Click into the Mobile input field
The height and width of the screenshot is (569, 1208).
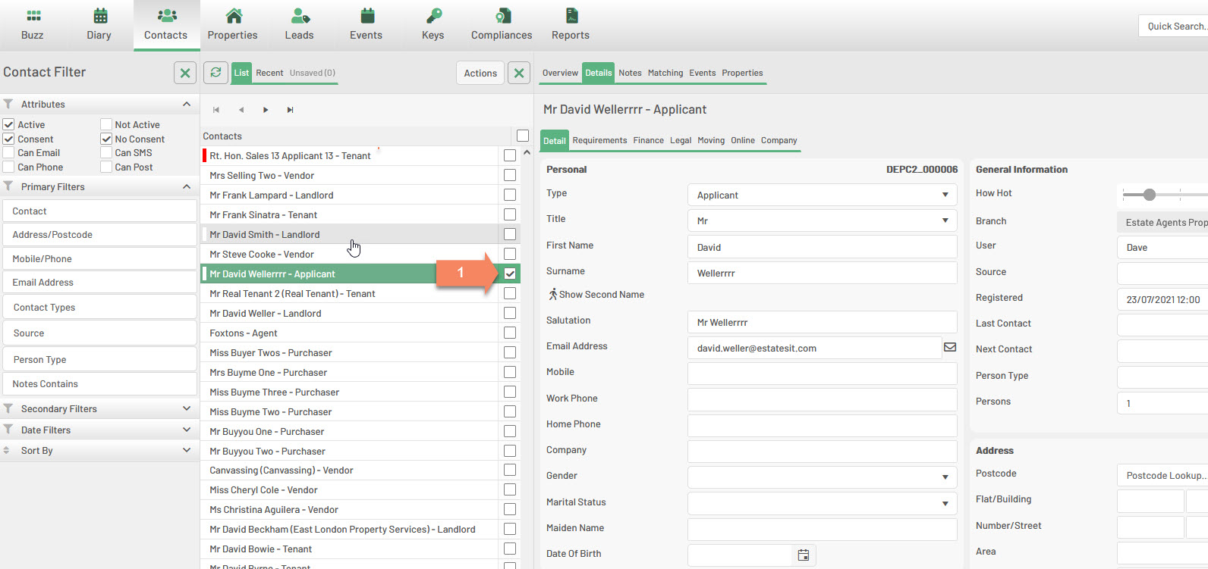(822, 374)
